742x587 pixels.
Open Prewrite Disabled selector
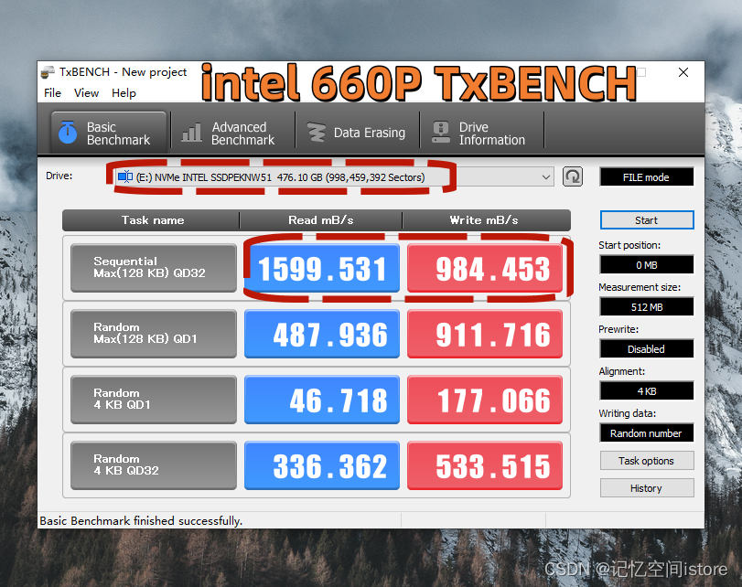coord(647,349)
